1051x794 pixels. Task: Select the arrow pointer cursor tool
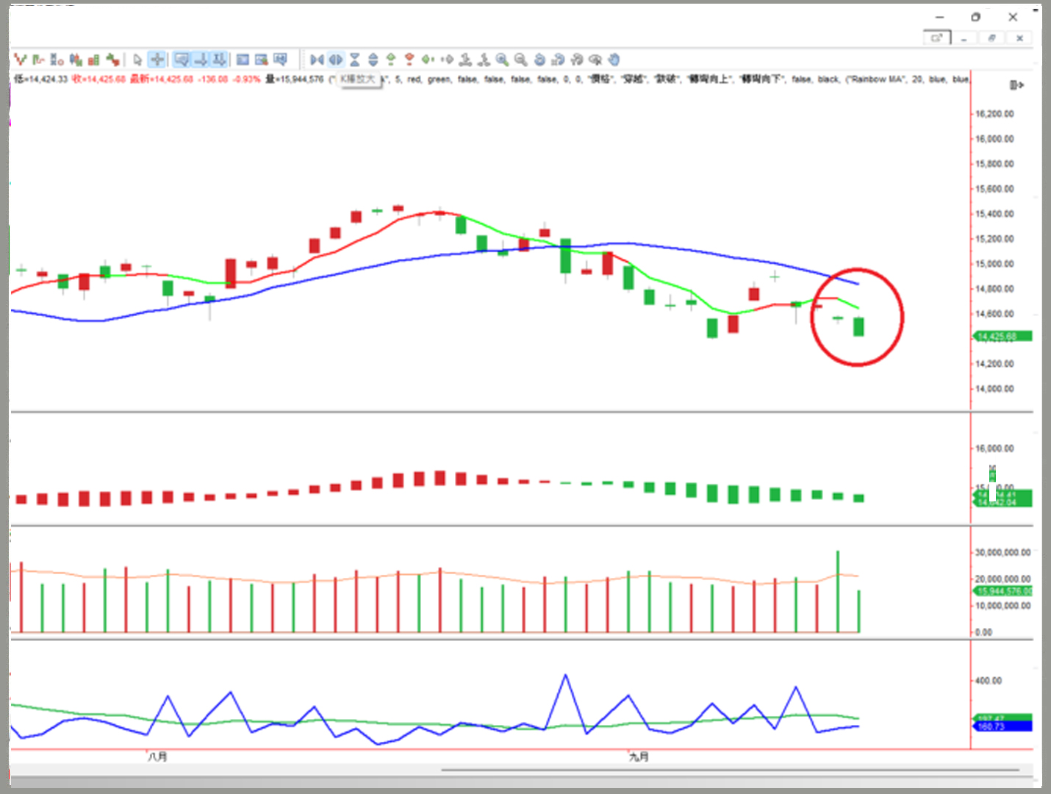tap(137, 60)
